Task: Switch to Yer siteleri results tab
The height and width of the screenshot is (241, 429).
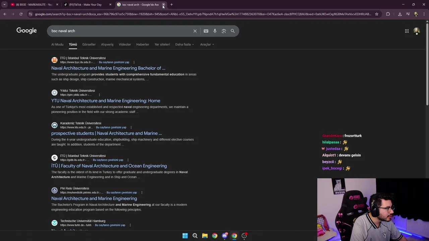Action: pos(162,44)
